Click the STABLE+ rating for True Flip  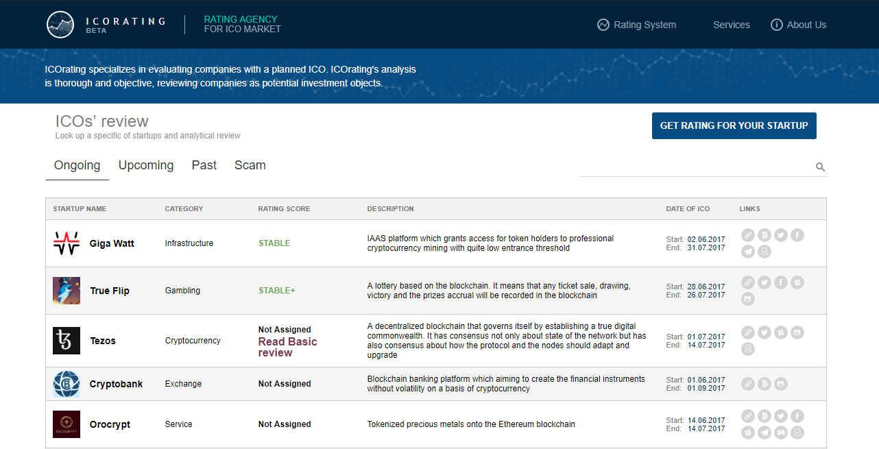pyautogui.click(x=277, y=291)
